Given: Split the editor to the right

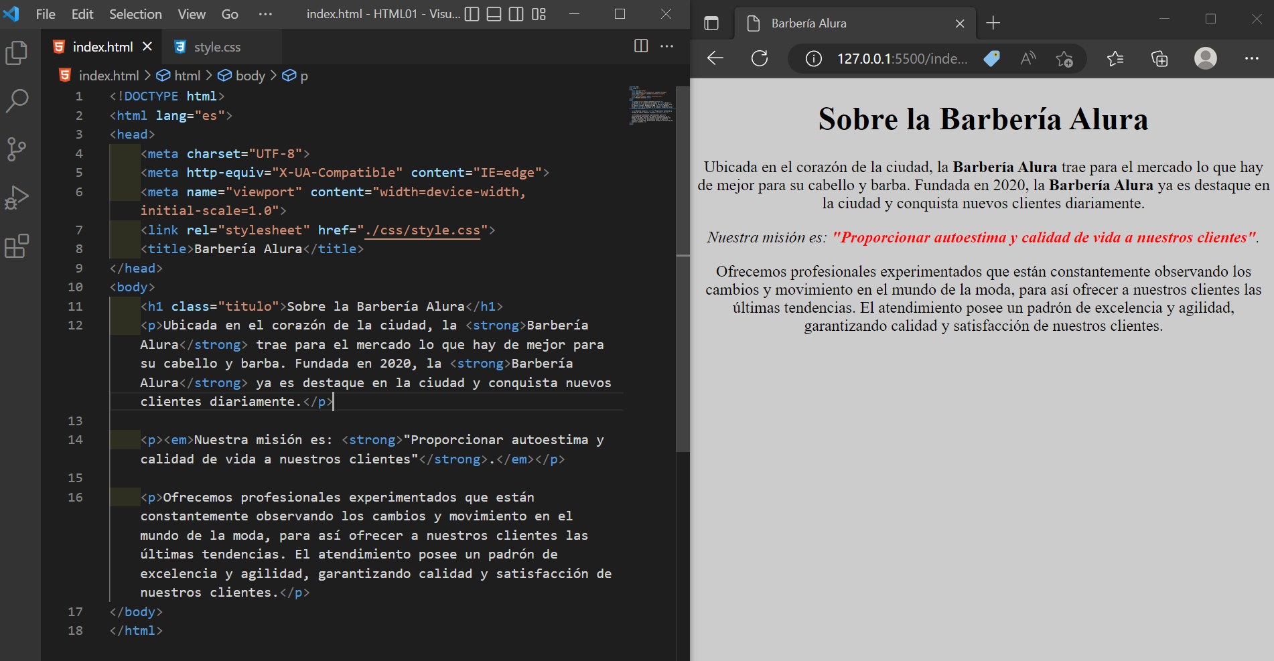Looking at the screenshot, I should pos(641,46).
